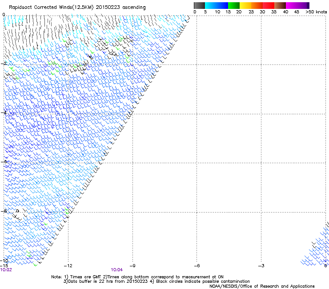The width and height of the screenshot is (329, 289).
Task: Click the legend label '10'
Action: click(x=217, y=12)
